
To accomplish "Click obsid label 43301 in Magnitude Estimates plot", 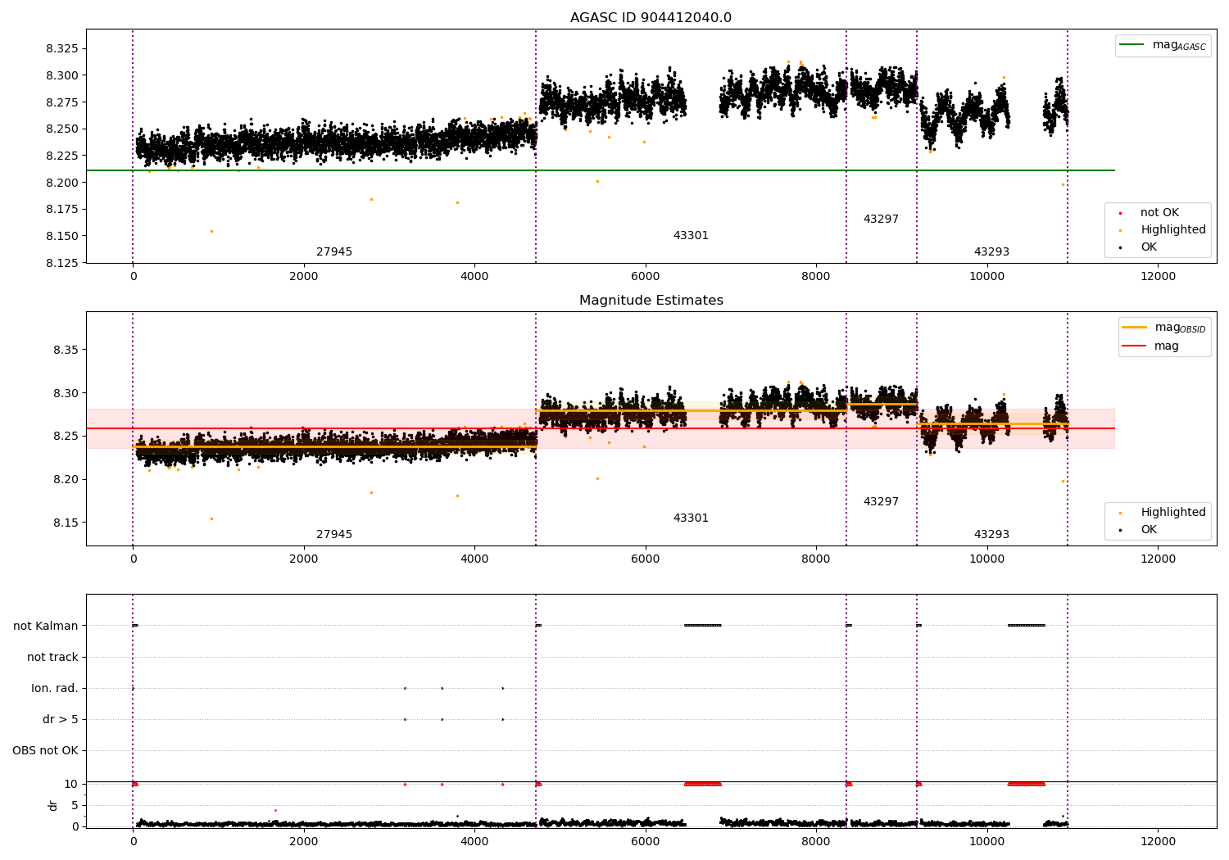I will pyautogui.click(x=691, y=518).
